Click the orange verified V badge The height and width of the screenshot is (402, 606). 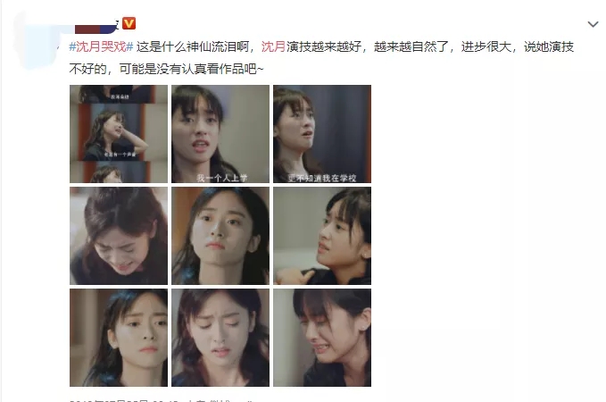pos(129,23)
